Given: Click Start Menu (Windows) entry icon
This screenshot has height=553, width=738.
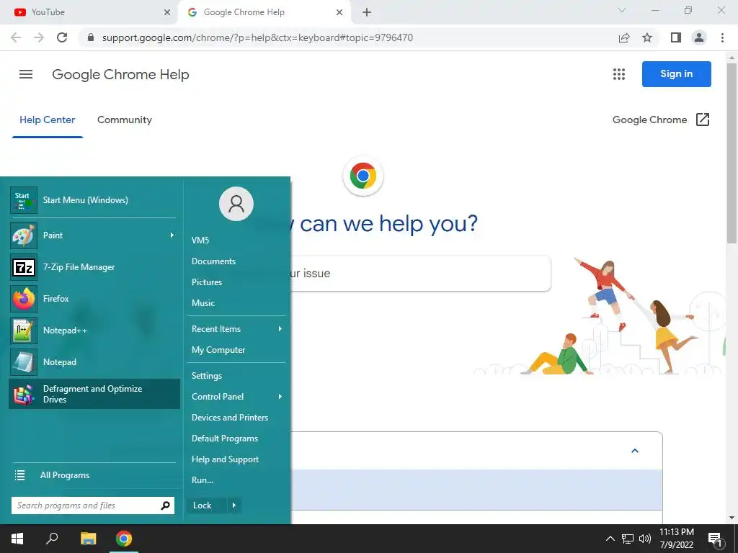Looking at the screenshot, I should coord(24,200).
